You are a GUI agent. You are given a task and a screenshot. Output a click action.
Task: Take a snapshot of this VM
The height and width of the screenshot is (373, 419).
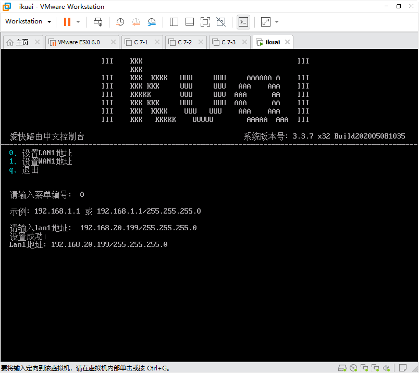[x=120, y=22]
